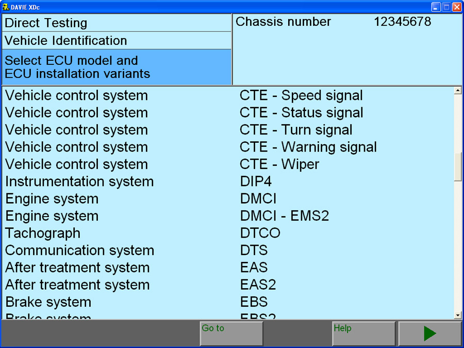Click the DAVIE XDc title bar icon
This screenshot has width=464, height=348.
click(x=6, y=7)
